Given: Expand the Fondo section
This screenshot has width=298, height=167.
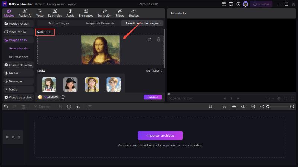Looking at the screenshot, I should pyautogui.click(x=18, y=89).
